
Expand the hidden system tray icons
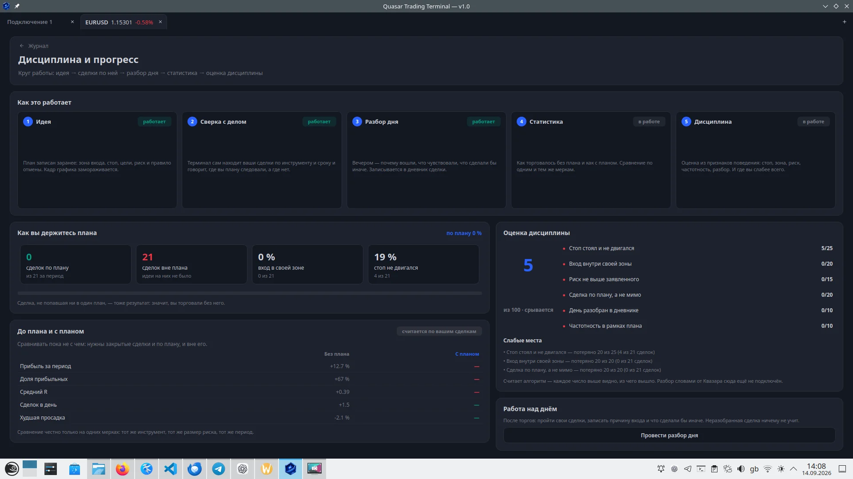point(793,469)
